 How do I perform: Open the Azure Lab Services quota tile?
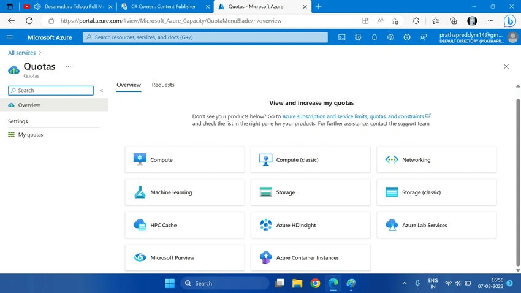point(436,225)
